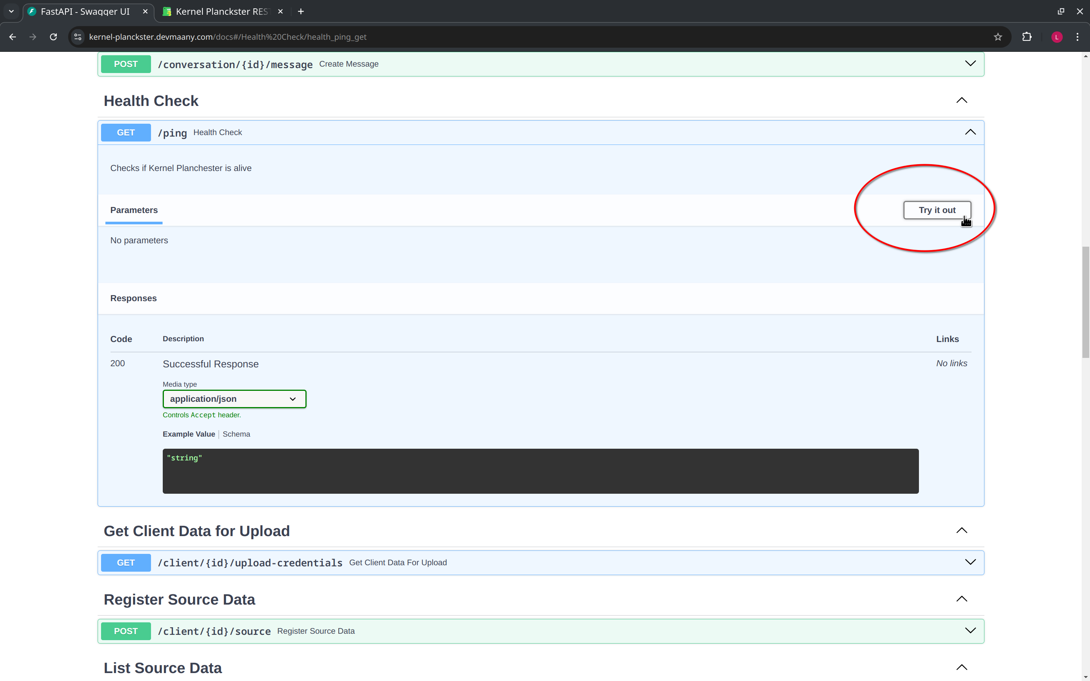The image size is (1090, 681).
Task: Switch to the Kernel Planckster REST tab
Action: pyautogui.click(x=222, y=12)
